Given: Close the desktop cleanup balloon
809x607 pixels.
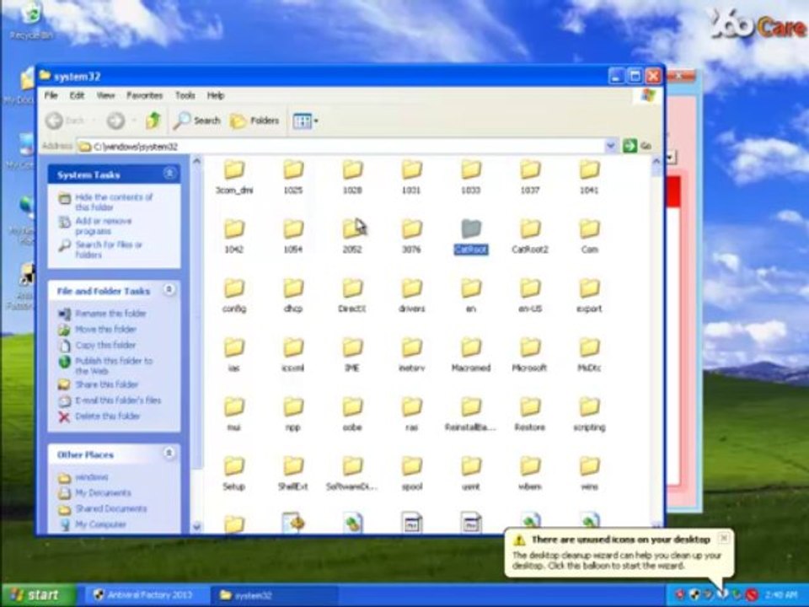Looking at the screenshot, I should click(x=723, y=538).
